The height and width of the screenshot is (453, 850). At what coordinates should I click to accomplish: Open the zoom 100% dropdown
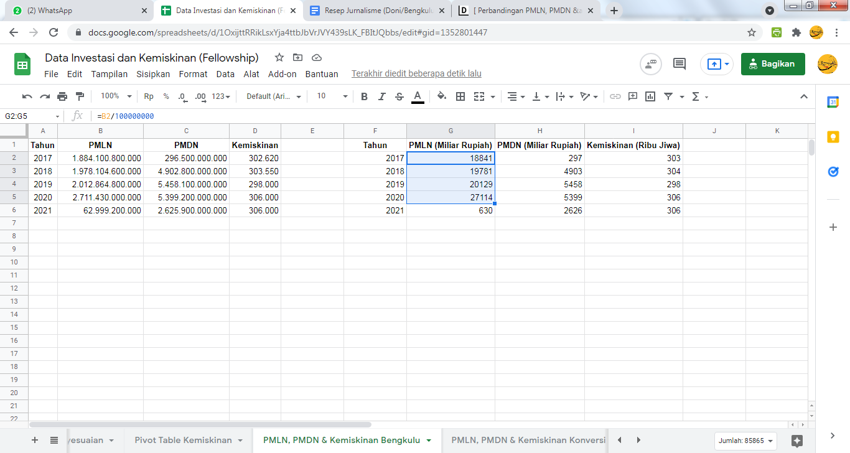click(x=116, y=96)
